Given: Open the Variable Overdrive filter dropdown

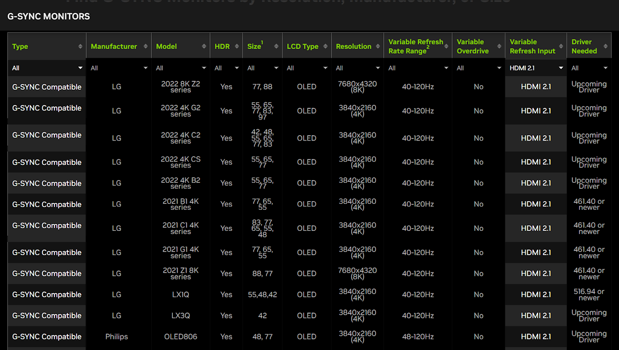Looking at the screenshot, I should coord(479,68).
